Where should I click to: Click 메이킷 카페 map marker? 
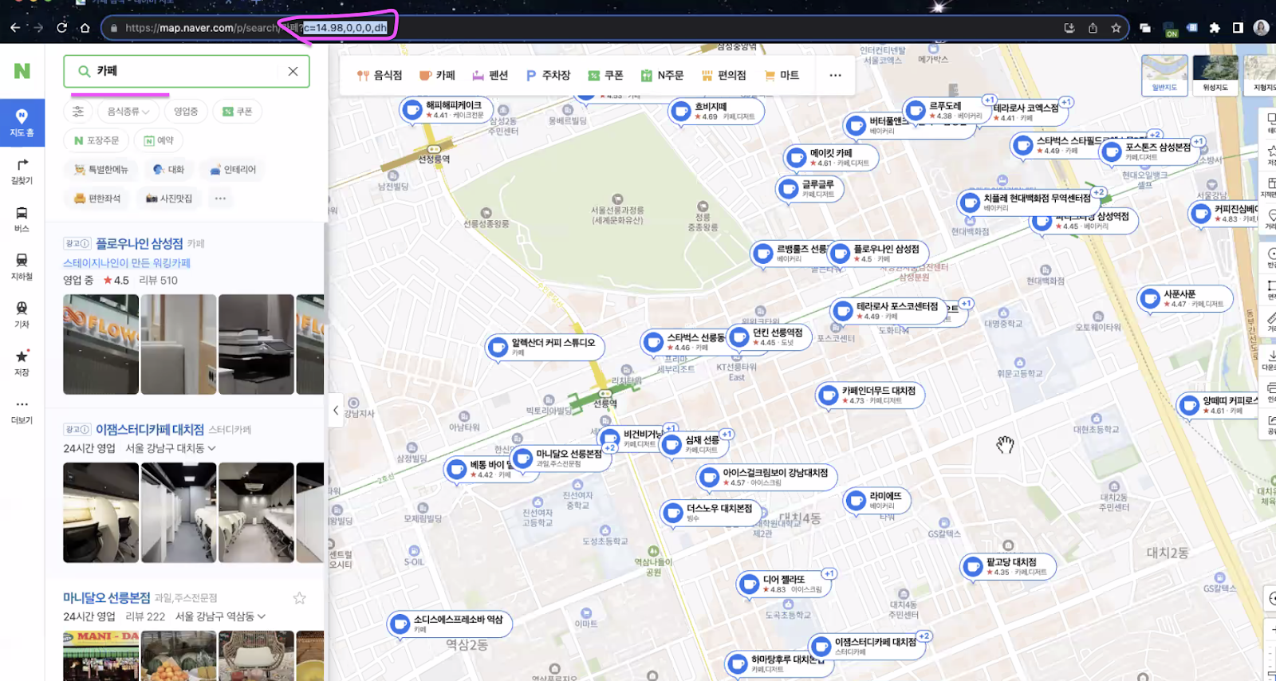click(831, 157)
